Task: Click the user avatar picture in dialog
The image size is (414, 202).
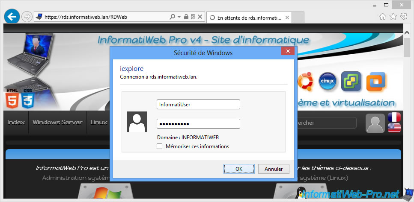Action: tap(137, 122)
